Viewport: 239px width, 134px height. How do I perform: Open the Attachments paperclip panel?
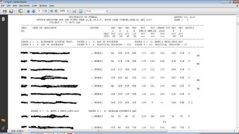click(3, 128)
